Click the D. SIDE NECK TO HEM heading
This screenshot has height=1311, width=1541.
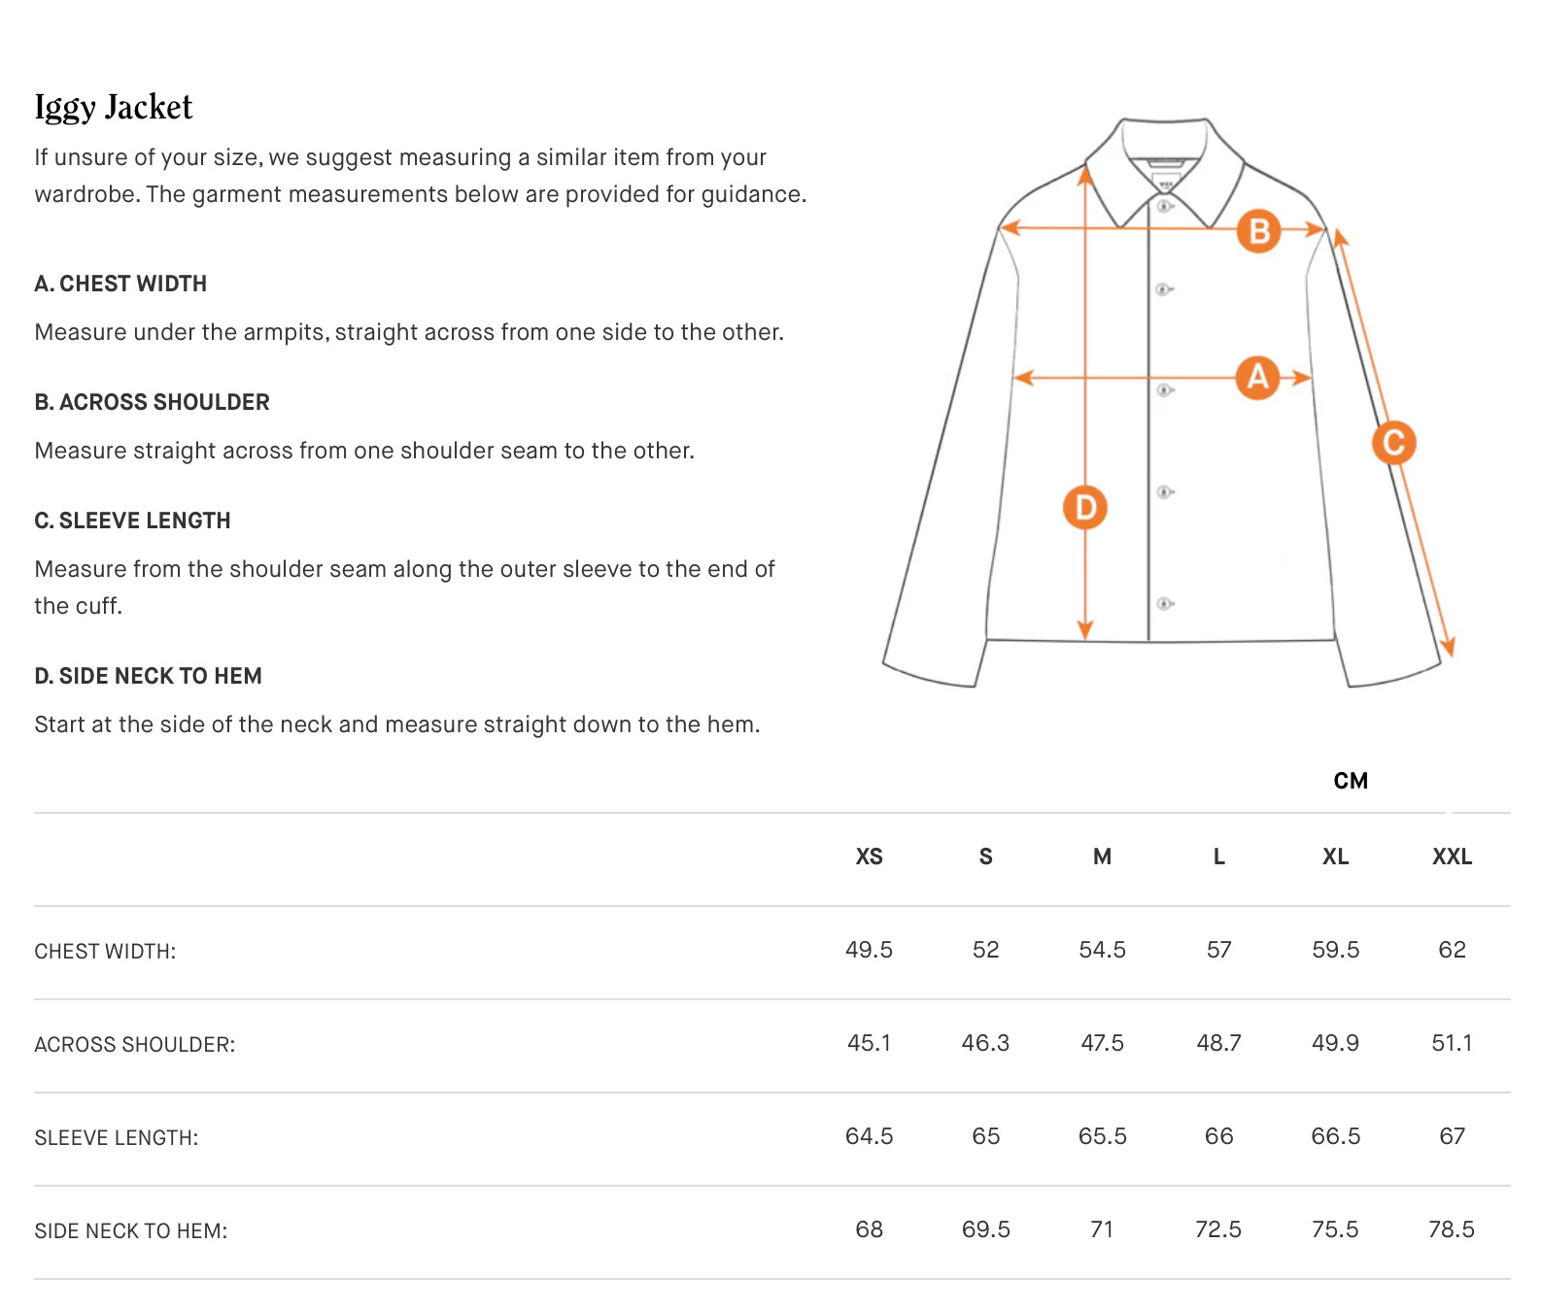[148, 676]
